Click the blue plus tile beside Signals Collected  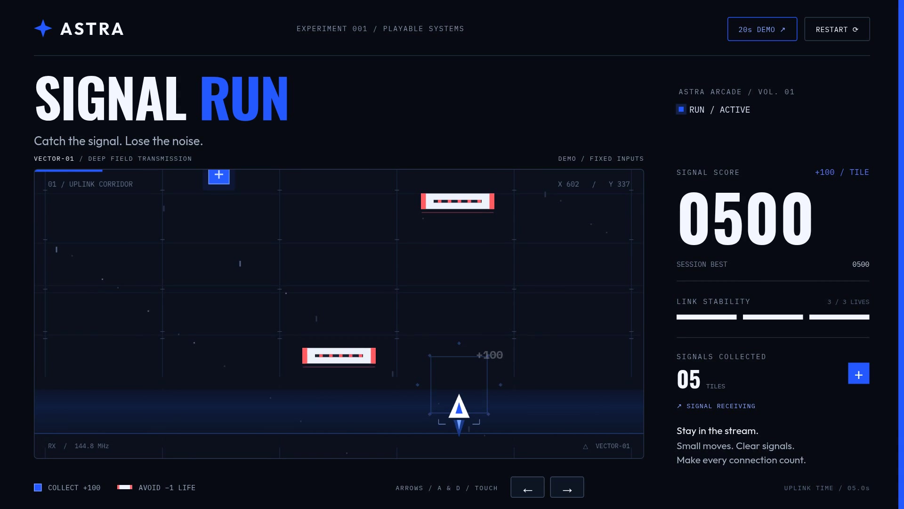pyautogui.click(x=858, y=374)
